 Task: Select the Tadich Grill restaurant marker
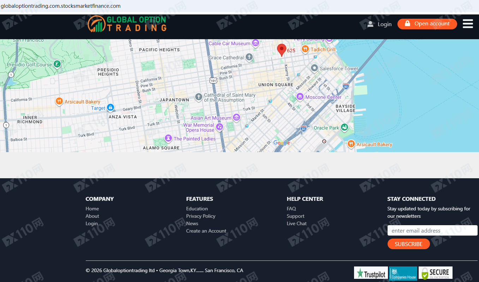(305, 49)
